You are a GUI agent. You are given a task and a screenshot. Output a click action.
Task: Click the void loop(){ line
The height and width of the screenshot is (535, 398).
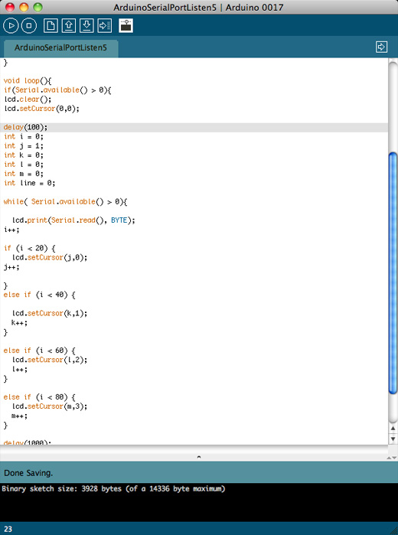[28, 81]
